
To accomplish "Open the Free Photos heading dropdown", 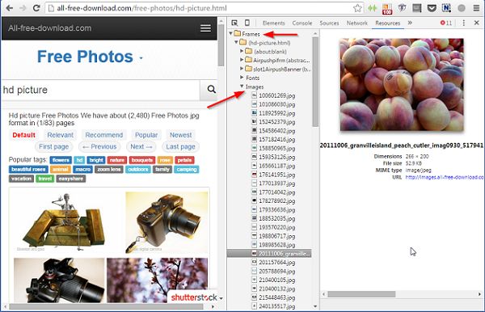I will point(141,58).
